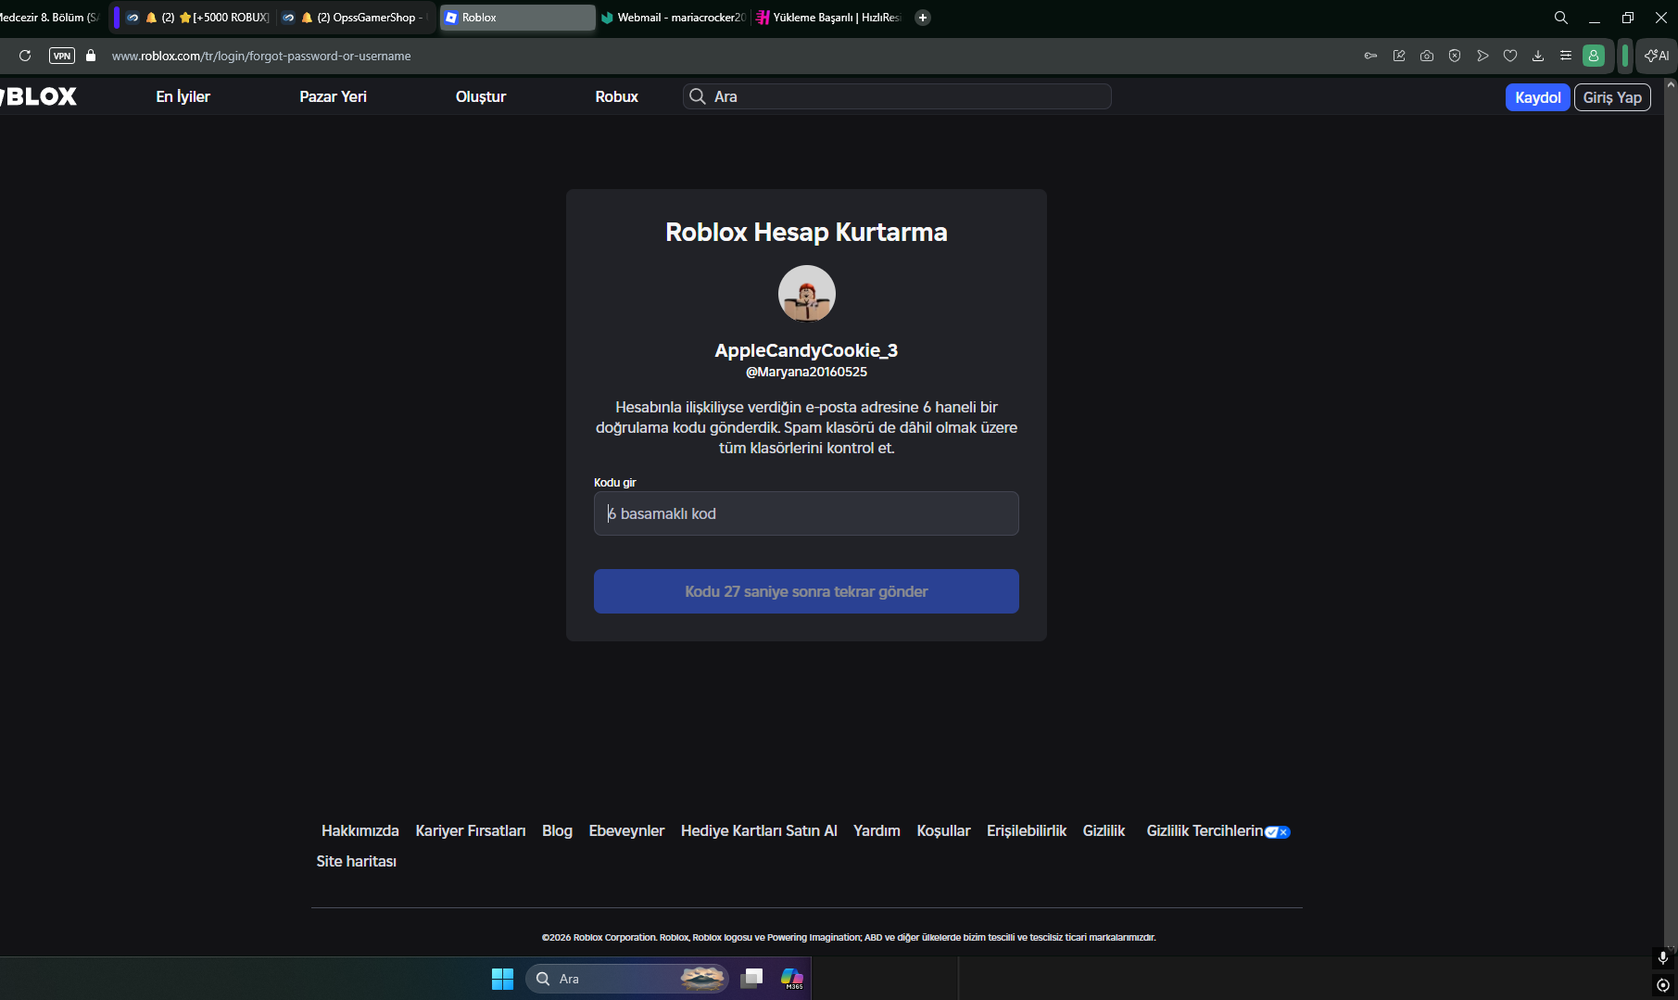Click the @Maryana20160525 username text

(x=806, y=372)
